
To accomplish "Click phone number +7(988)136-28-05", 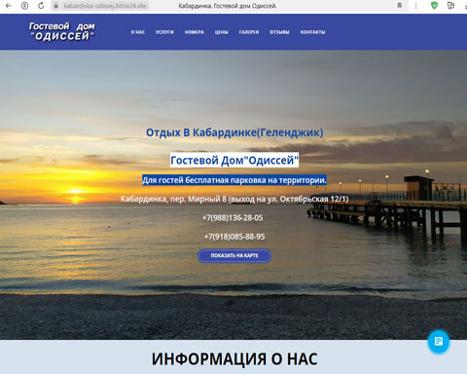I will pyautogui.click(x=233, y=218).
